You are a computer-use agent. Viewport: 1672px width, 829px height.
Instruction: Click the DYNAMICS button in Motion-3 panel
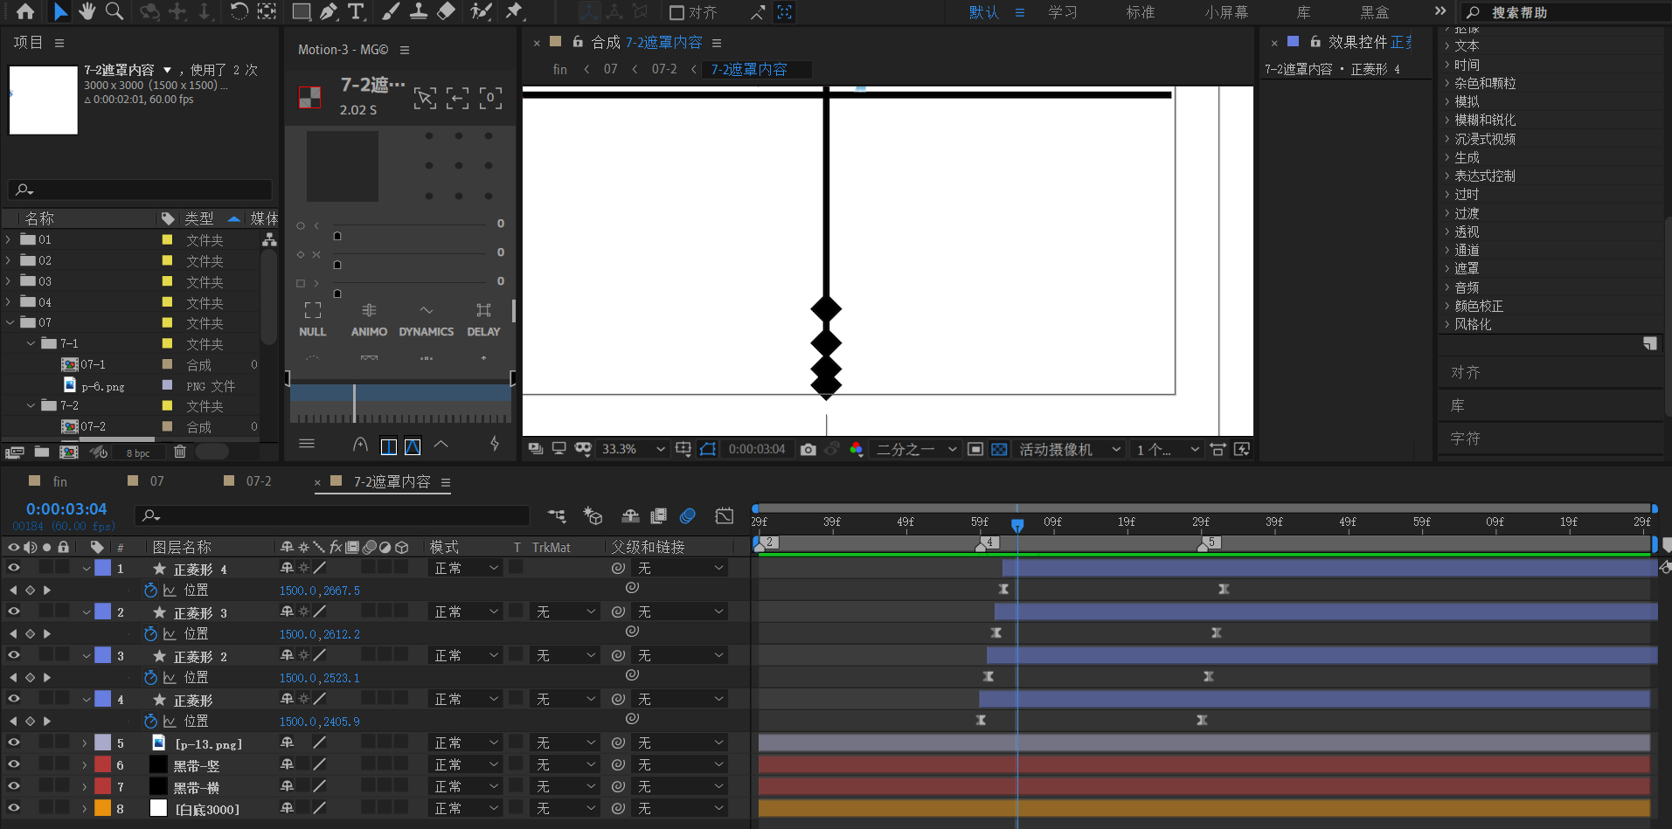coord(426,320)
